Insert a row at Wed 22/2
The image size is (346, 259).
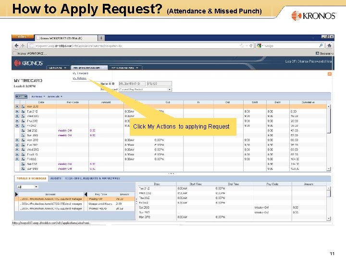pyautogui.click(x=23, y=116)
